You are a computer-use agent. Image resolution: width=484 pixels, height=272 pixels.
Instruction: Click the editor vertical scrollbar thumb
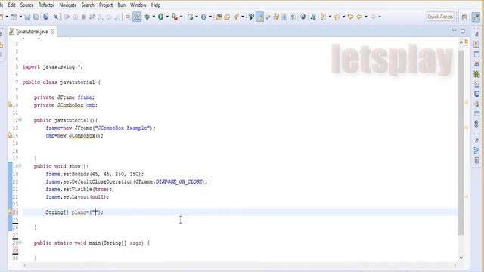[x=461, y=142]
